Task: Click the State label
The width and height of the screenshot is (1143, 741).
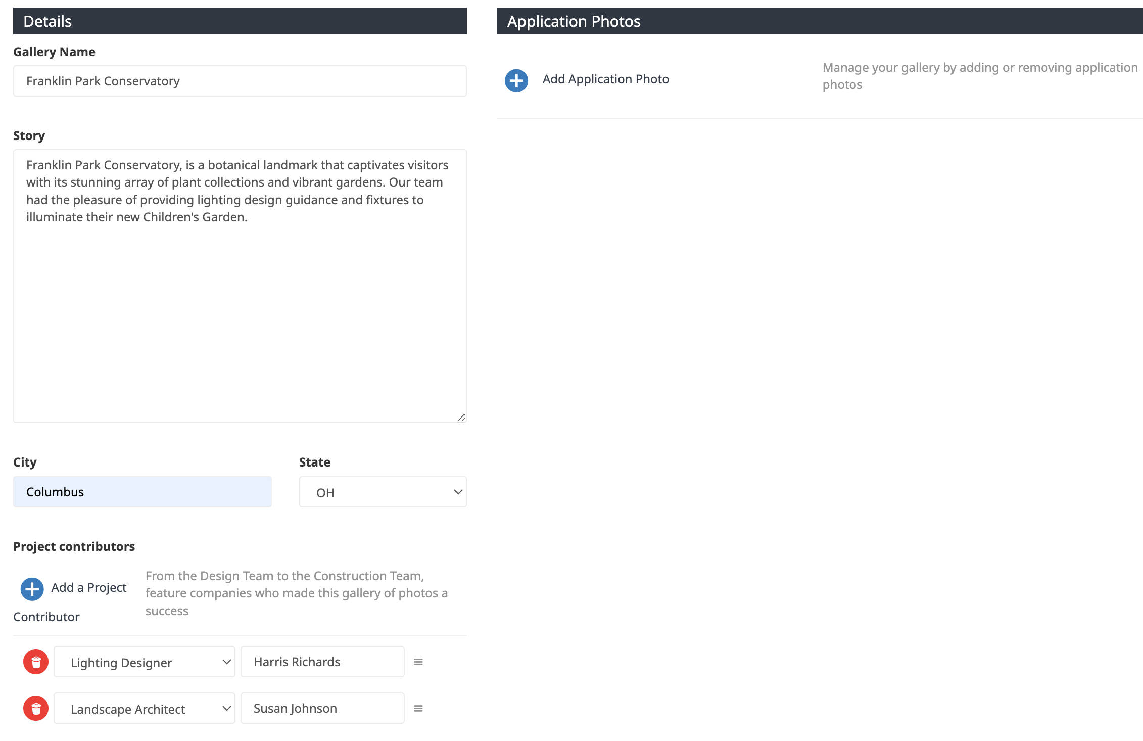Action: click(314, 462)
